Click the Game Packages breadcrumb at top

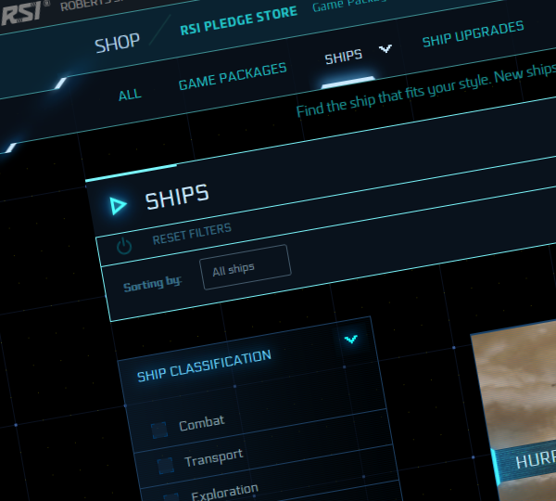click(349, 5)
